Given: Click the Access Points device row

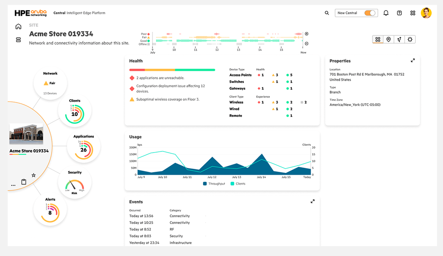Looking at the screenshot, I should pos(261,75).
